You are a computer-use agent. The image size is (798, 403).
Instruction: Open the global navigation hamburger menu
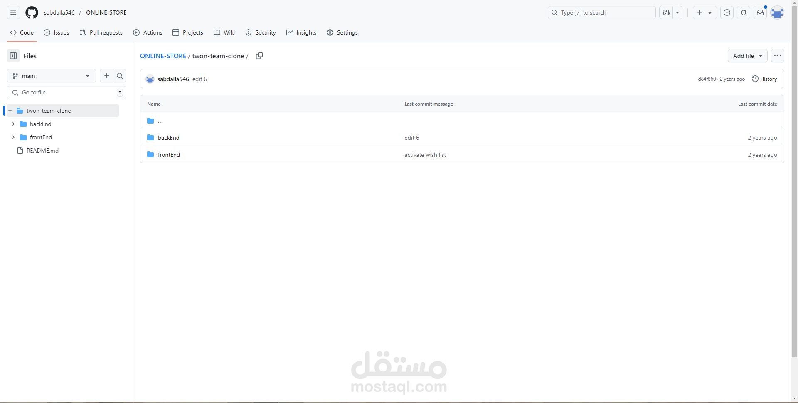pyautogui.click(x=13, y=12)
